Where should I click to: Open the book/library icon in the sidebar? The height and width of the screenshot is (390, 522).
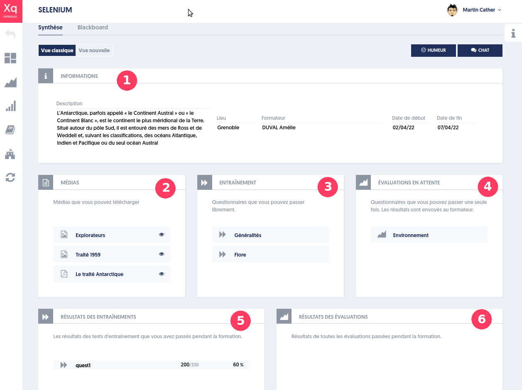(10, 130)
